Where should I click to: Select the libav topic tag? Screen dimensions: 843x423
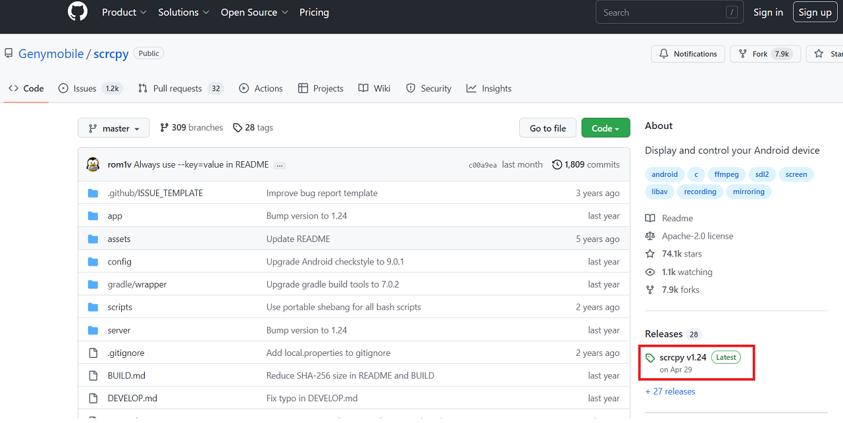coord(659,192)
